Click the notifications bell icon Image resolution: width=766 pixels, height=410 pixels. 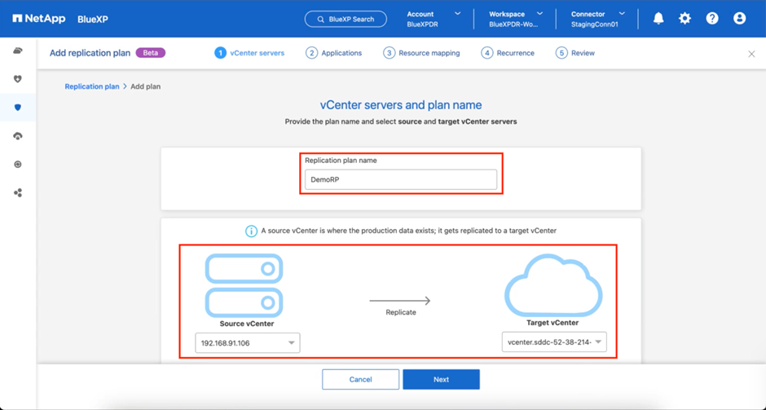(x=658, y=19)
